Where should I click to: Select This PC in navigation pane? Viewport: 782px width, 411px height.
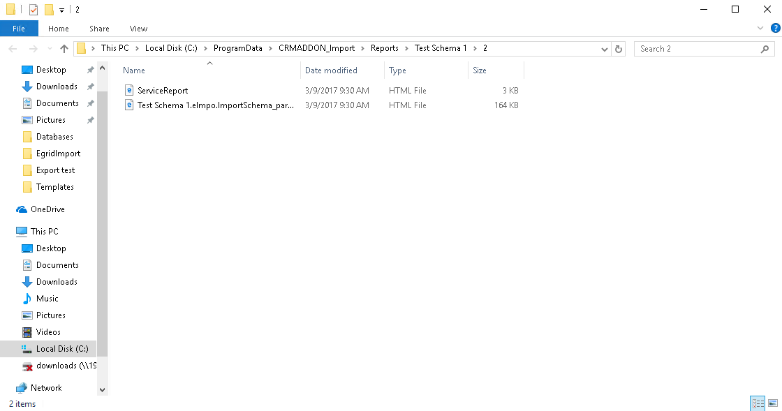[x=45, y=231]
